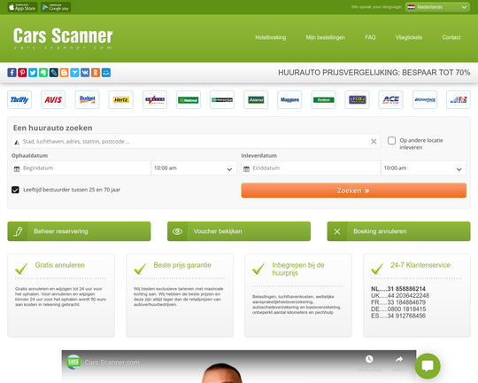478x383 pixels.
Task: Select the Maggiore rental company logo
Action: pos(289,99)
